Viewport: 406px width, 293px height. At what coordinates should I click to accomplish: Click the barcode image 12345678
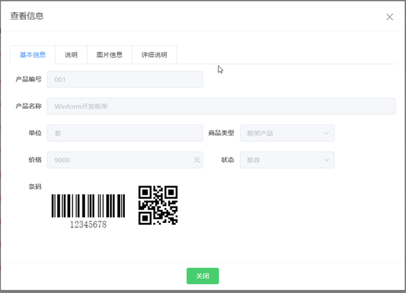(x=88, y=211)
